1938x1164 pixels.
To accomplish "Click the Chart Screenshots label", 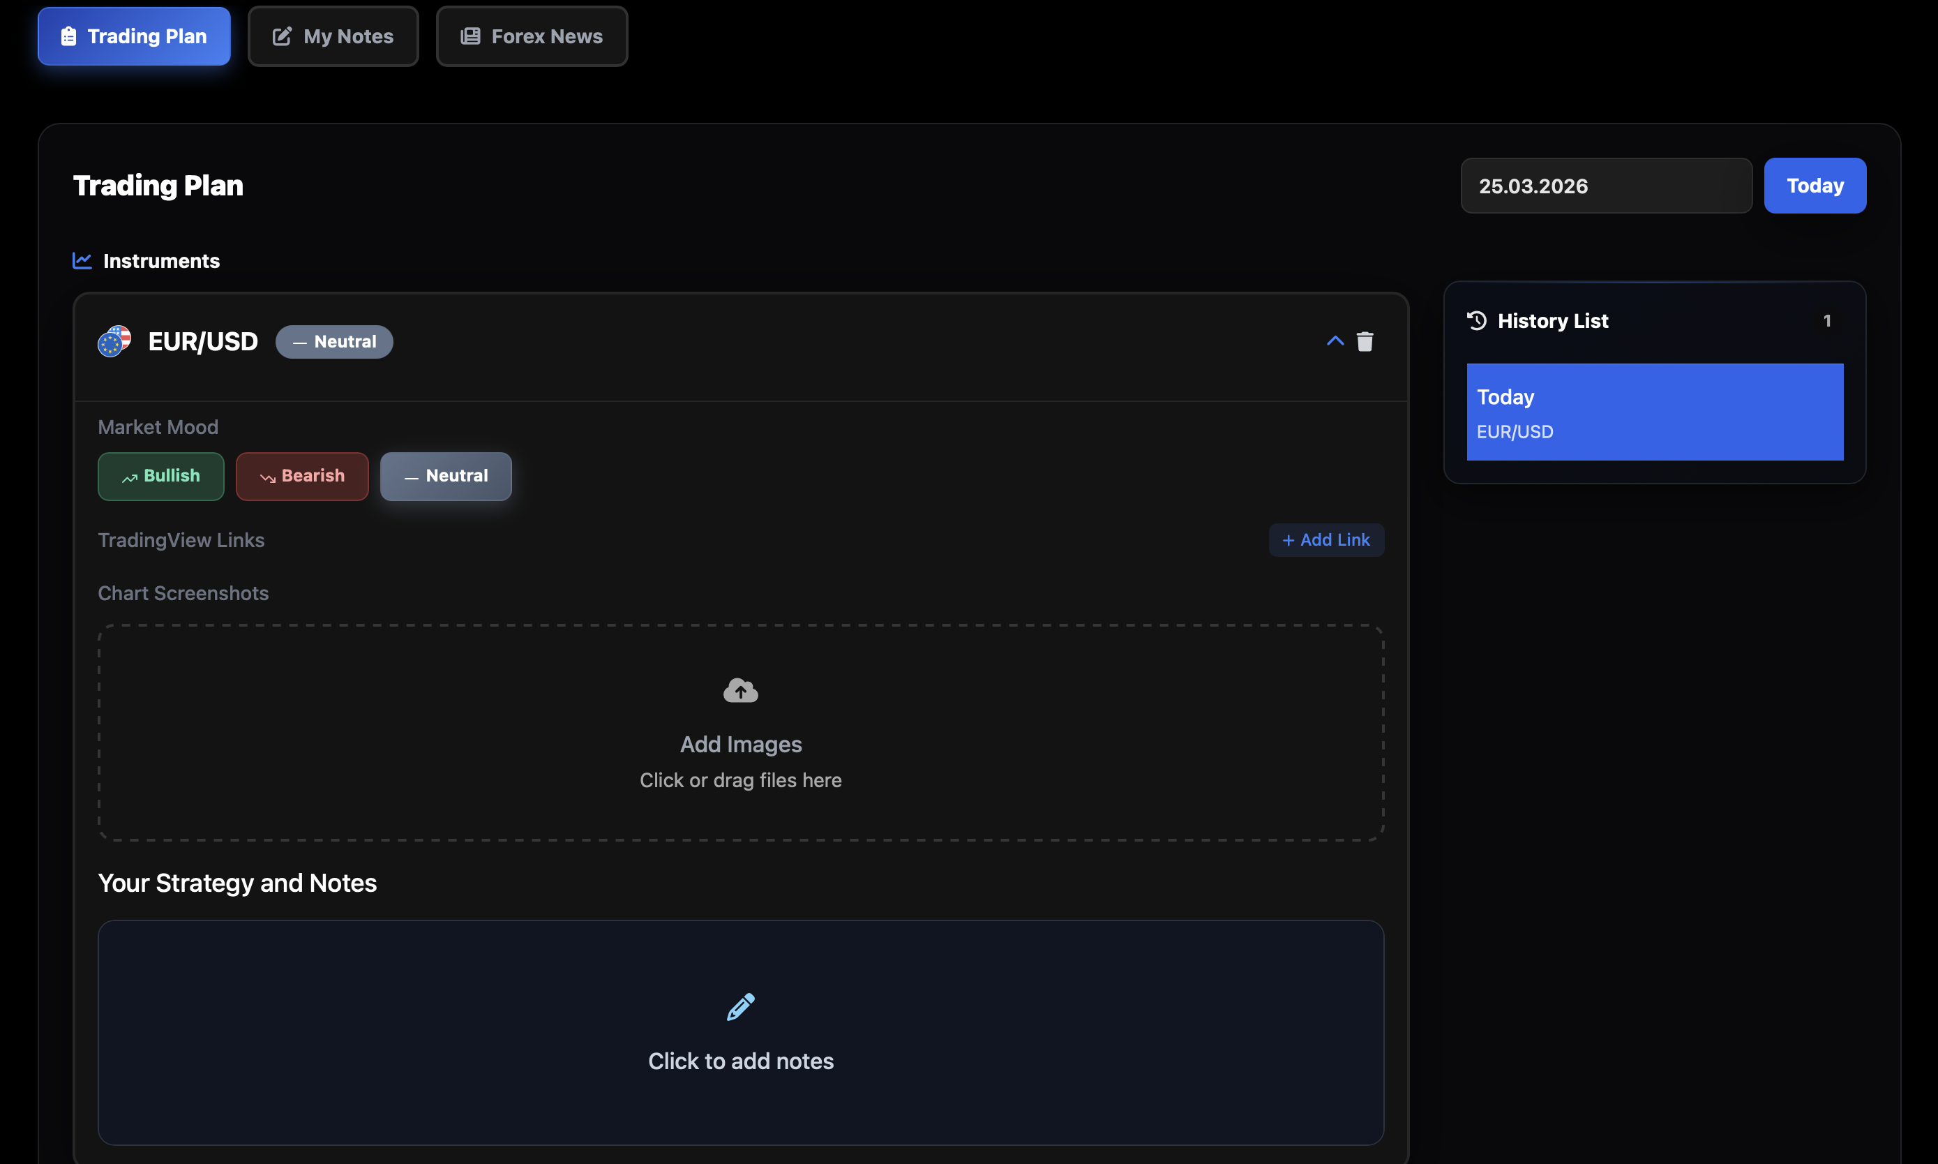I will tap(183, 594).
